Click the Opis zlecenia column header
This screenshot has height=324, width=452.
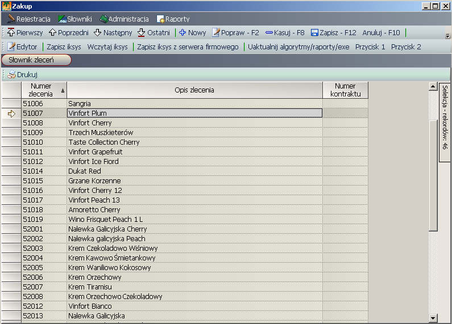click(194, 90)
